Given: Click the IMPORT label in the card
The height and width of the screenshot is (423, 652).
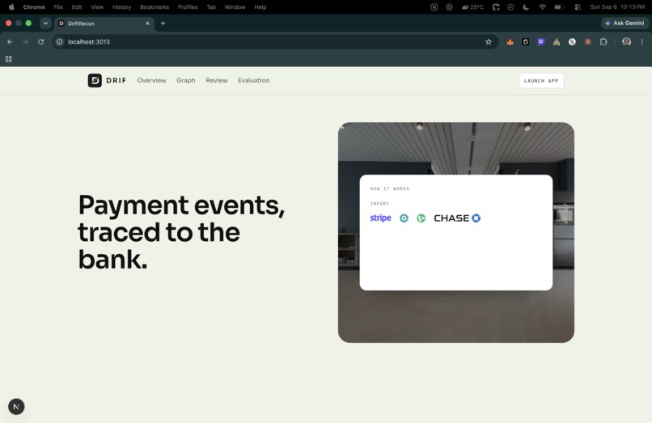Looking at the screenshot, I should point(379,204).
